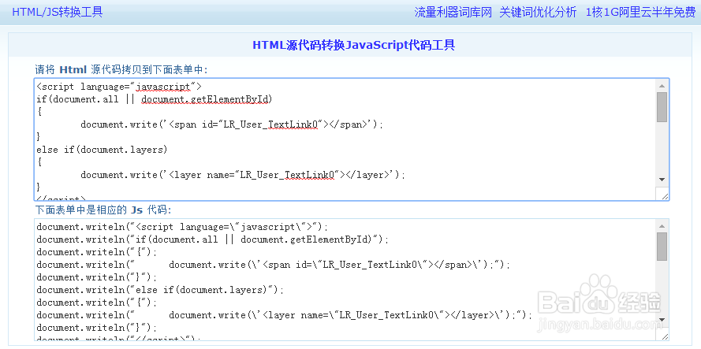This screenshot has width=701, height=349.
Task: Click the document.writeln span id line in Js box
Action: click(x=273, y=265)
